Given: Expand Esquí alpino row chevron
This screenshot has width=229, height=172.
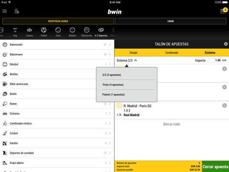Looking at the screenshot, I should 110,163.
